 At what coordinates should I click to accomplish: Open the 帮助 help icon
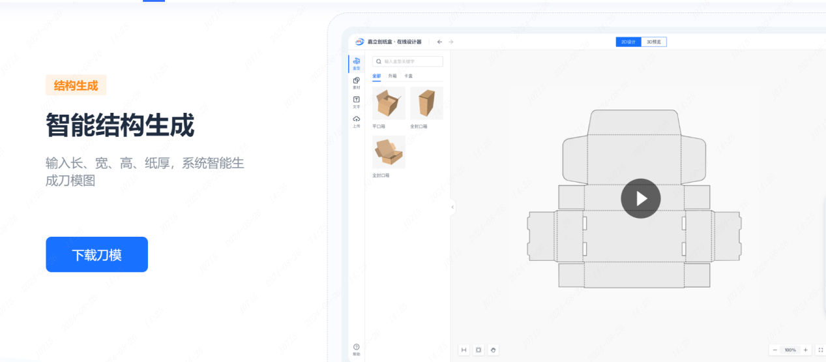(x=356, y=348)
